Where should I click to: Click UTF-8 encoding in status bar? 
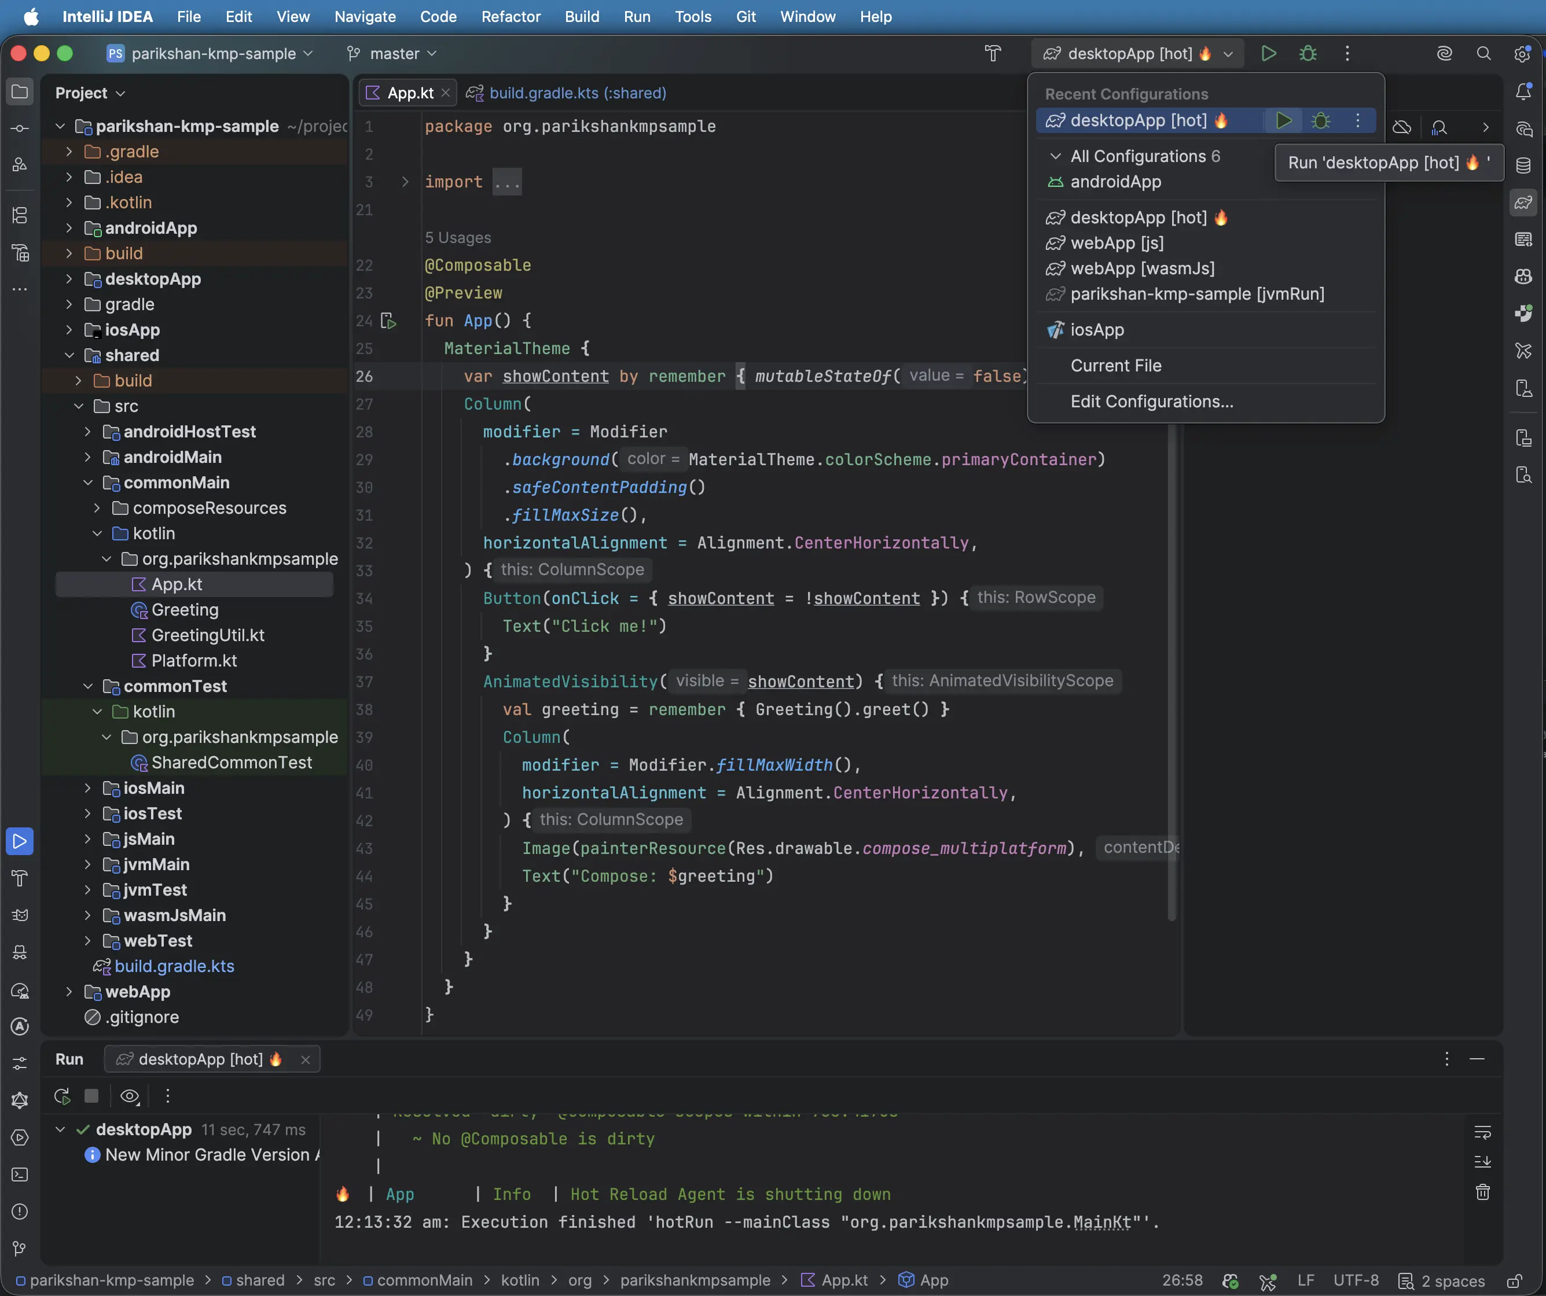1356,1282
